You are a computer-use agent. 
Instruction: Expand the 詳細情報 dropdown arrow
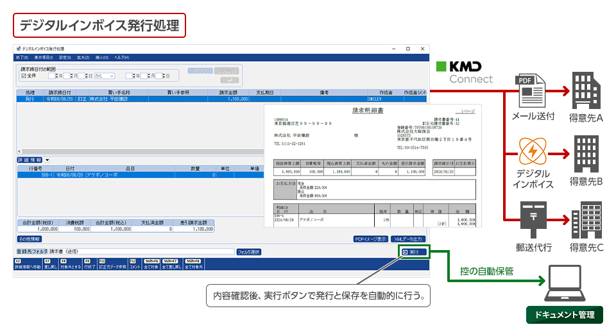tap(47, 160)
